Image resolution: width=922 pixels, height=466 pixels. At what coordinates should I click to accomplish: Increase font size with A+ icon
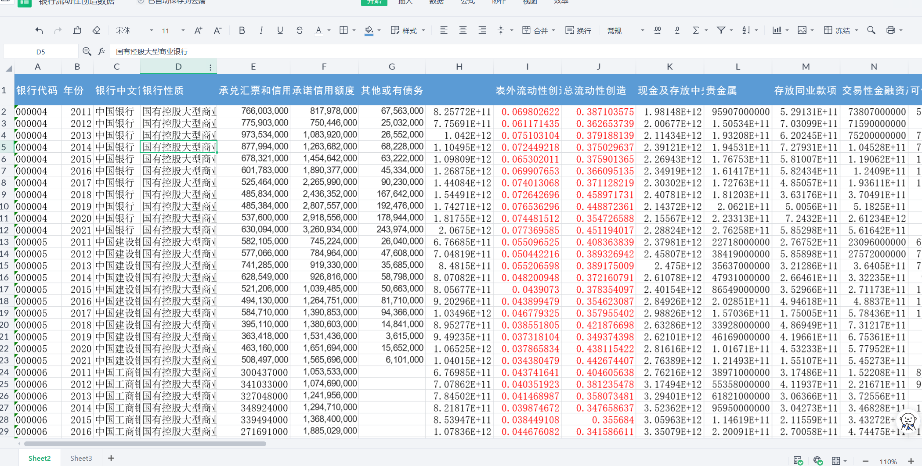point(198,30)
